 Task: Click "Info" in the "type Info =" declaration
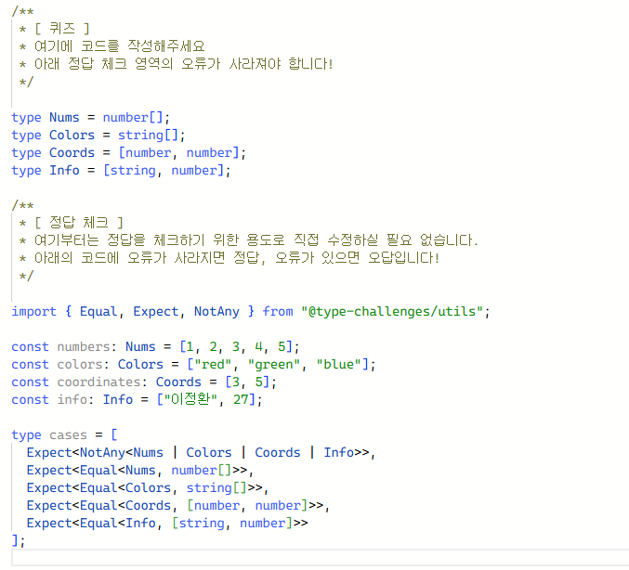(x=64, y=171)
